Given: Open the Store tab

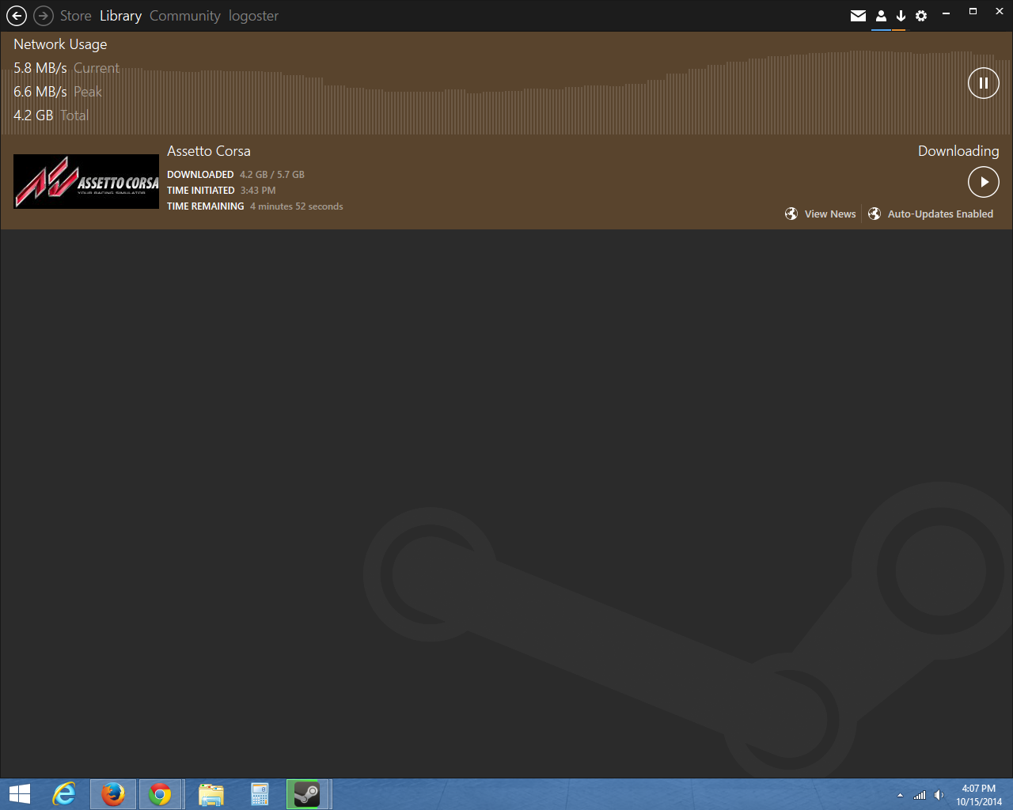Looking at the screenshot, I should tap(75, 16).
